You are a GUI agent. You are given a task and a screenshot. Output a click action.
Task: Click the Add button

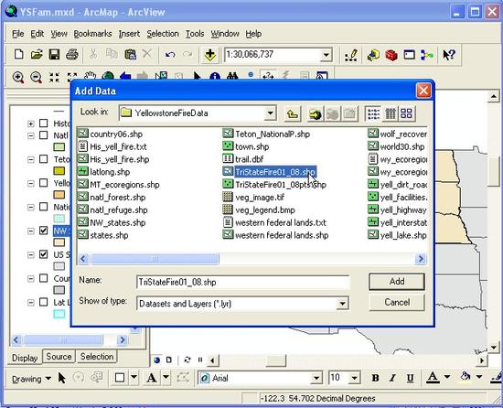(397, 282)
